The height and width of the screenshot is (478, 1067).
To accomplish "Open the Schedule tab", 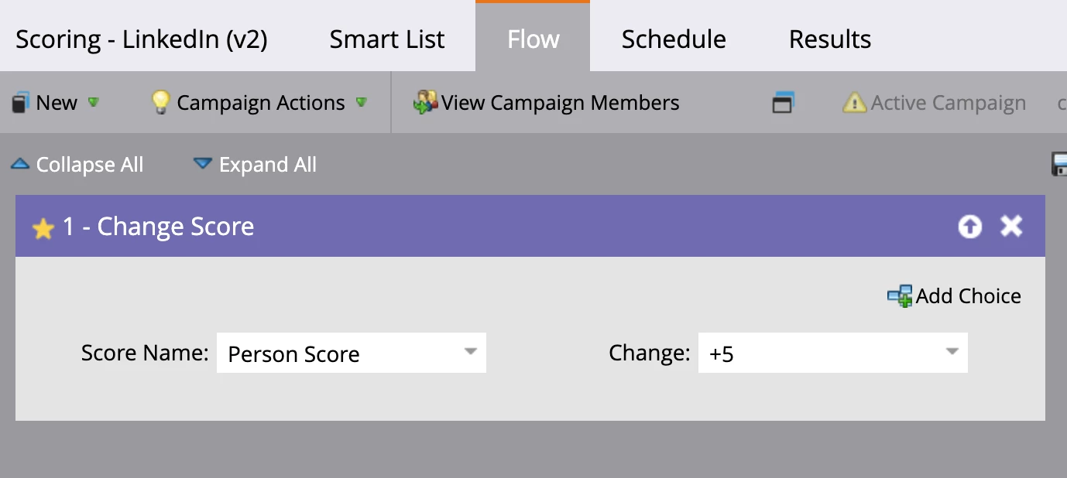I will coord(674,39).
